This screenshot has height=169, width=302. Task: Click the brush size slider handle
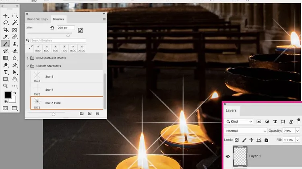pyautogui.click(x=68, y=35)
